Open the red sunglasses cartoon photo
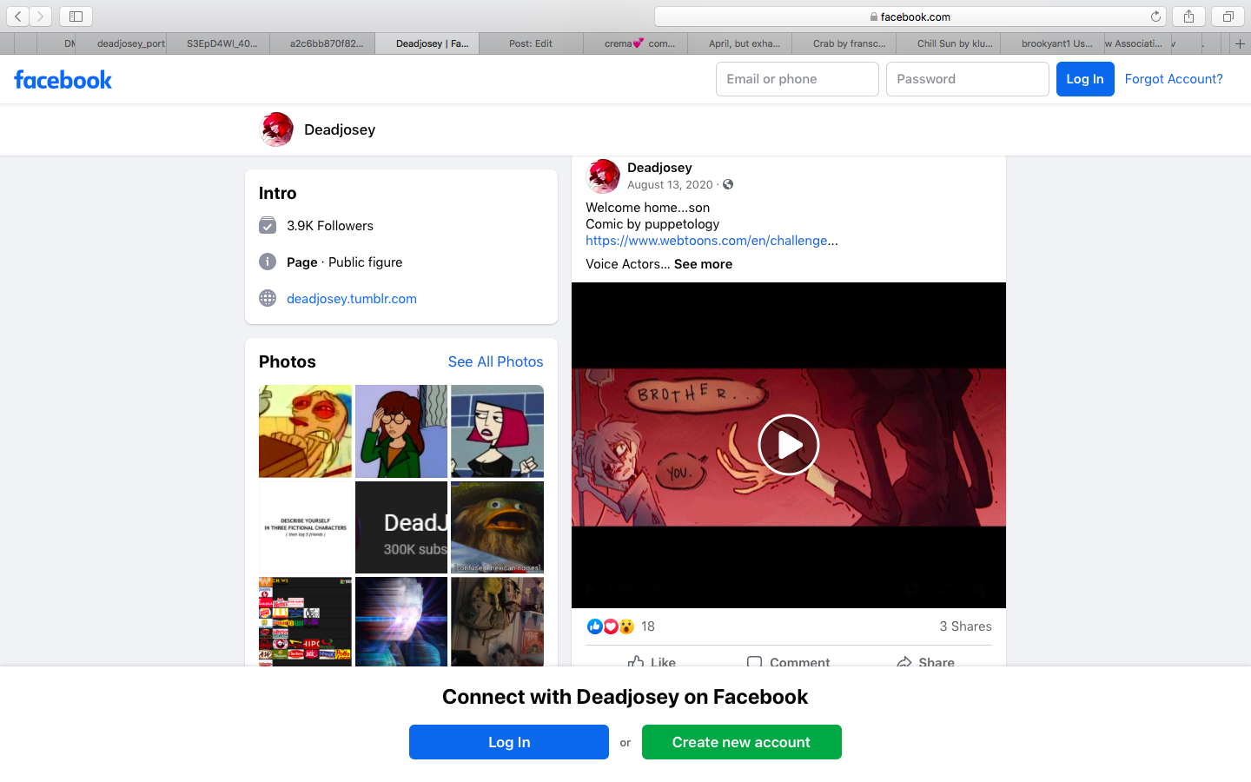This screenshot has height=782, width=1251. [x=305, y=431]
